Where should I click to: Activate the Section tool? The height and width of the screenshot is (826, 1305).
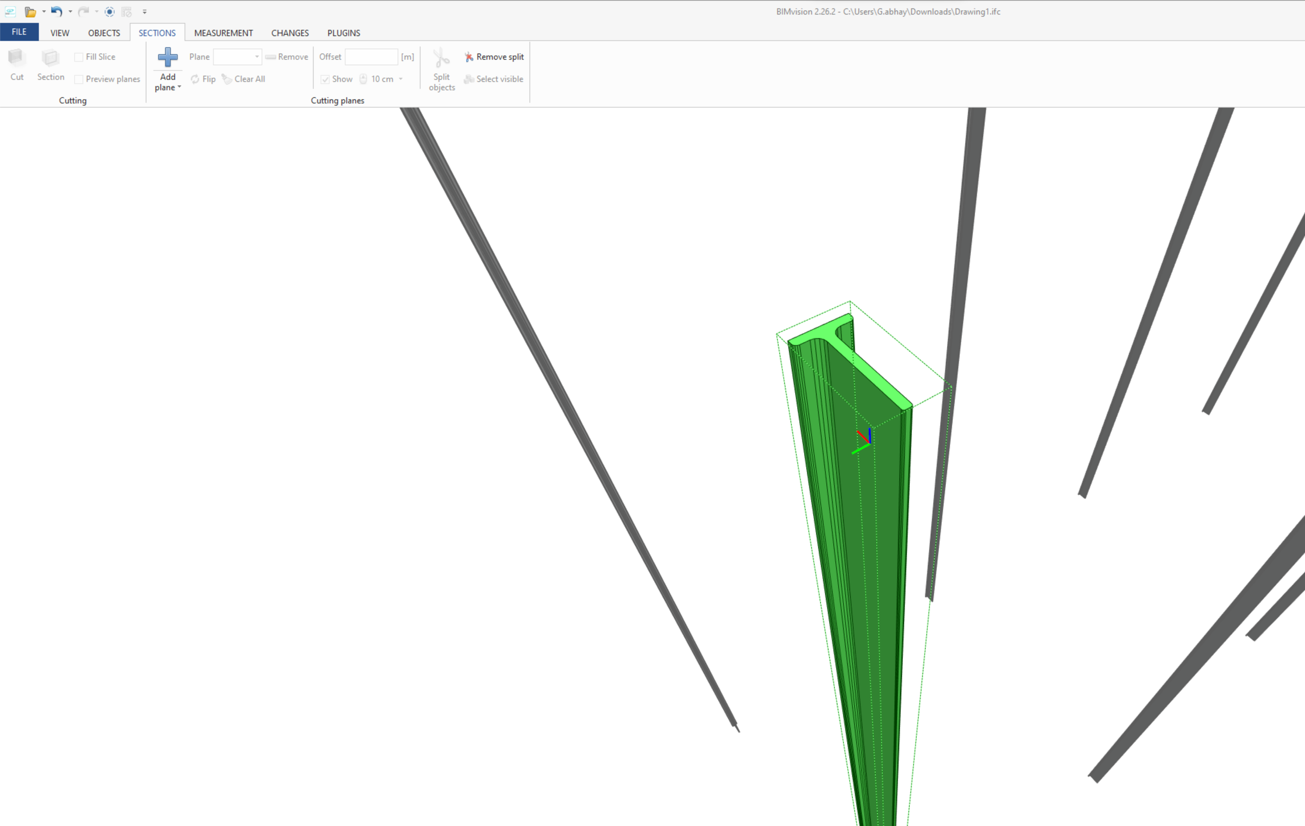click(x=50, y=64)
